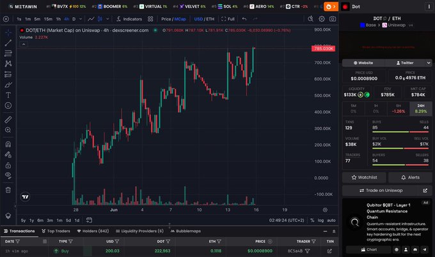435x257 pixels.
Task: Select the 1s timeframe
Action: [19, 18]
